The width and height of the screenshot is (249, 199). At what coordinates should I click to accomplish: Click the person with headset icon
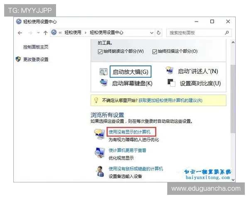[100, 171]
